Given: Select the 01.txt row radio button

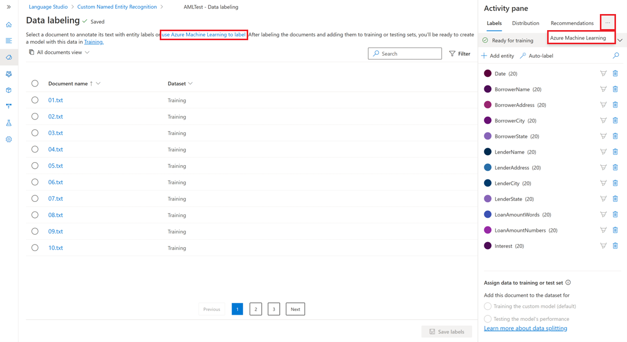Looking at the screenshot, I should pyautogui.click(x=35, y=100).
